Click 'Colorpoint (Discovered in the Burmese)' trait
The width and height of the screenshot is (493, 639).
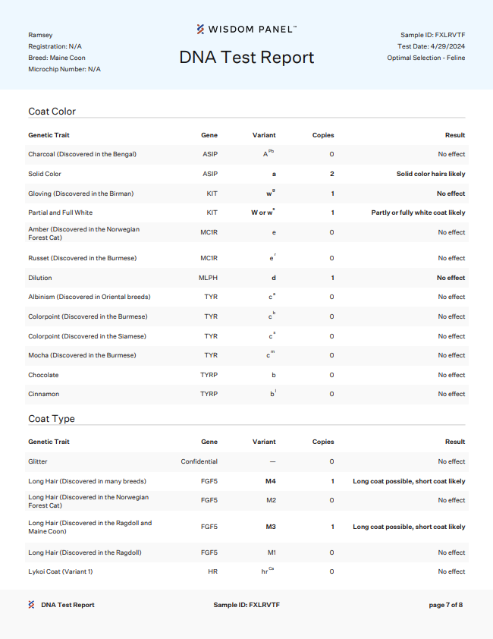[87, 316]
